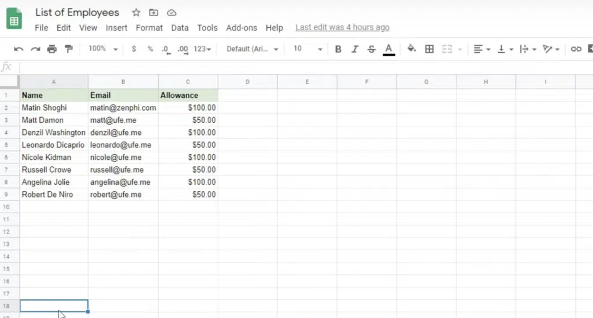Click the redo icon

[35, 49]
